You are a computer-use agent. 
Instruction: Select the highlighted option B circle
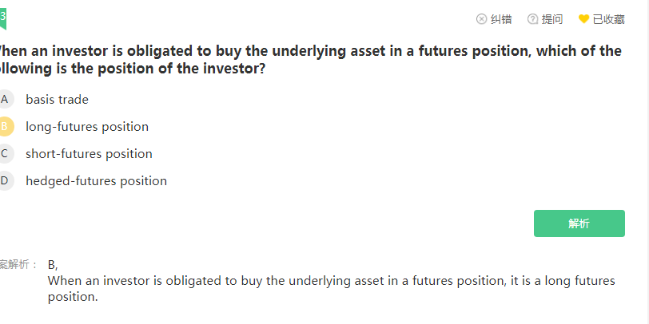(5, 126)
